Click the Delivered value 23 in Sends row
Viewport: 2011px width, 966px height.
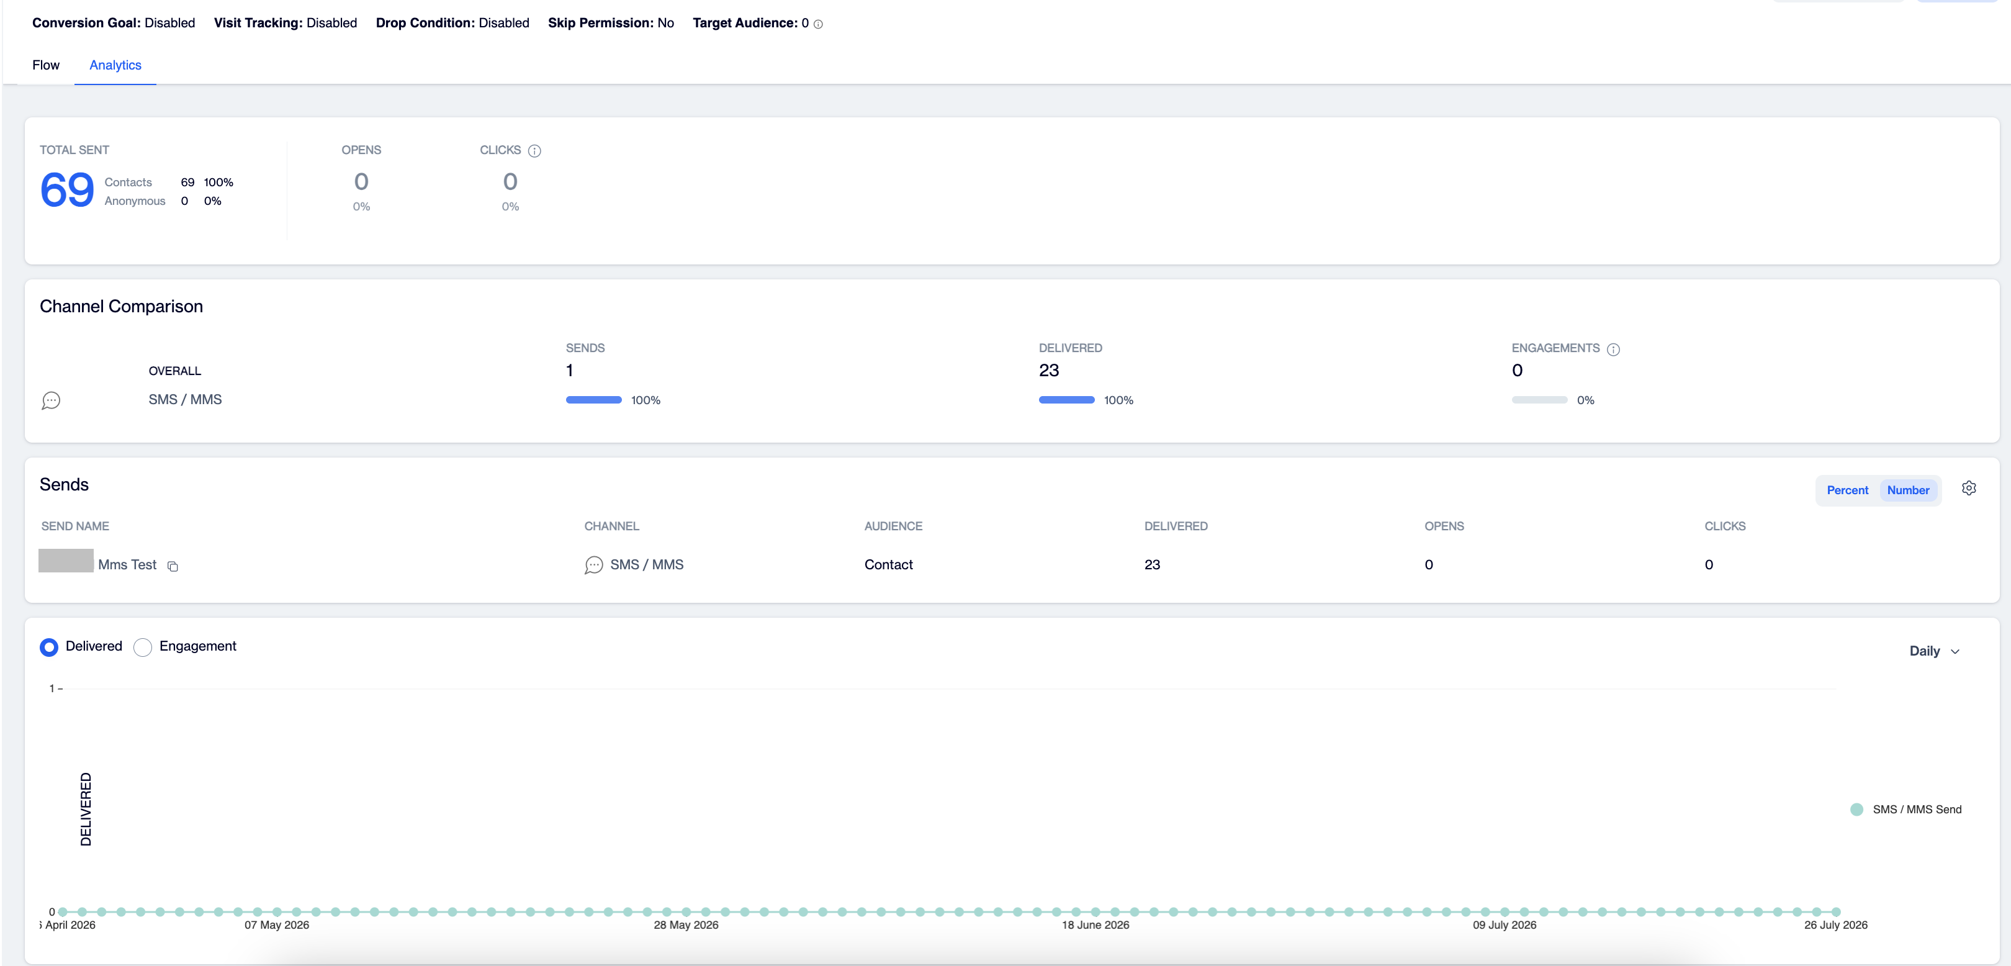pyautogui.click(x=1152, y=564)
